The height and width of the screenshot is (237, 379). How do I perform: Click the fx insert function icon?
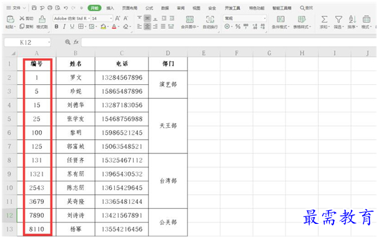tap(76, 42)
